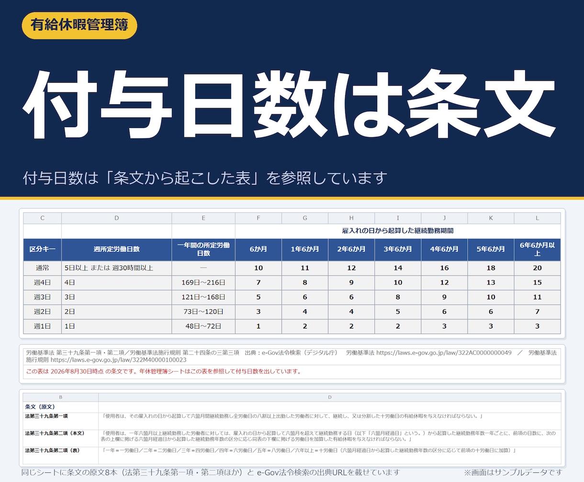The height and width of the screenshot is (482, 584).
Task: Click the 169日〜216日 cell
Action: click(x=203, y=283)
